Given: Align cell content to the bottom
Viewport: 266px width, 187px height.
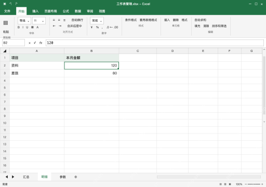Looking at the screenshot, I should (64, 20).
